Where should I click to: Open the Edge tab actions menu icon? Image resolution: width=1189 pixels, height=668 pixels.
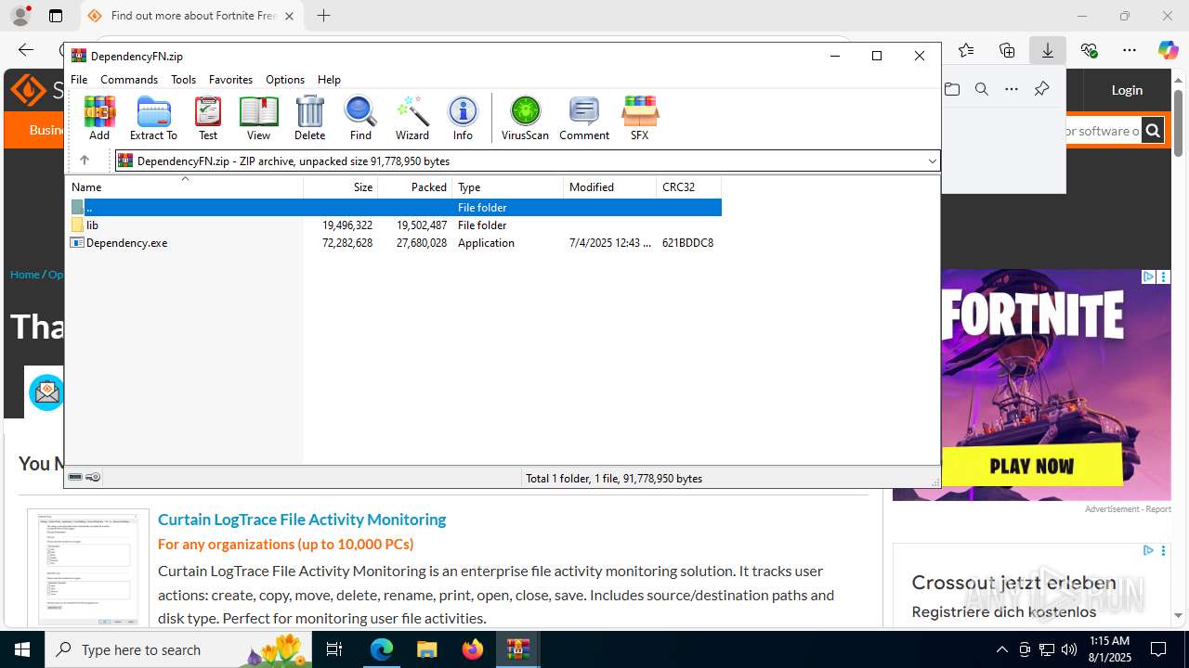click(x=56, y=16)
